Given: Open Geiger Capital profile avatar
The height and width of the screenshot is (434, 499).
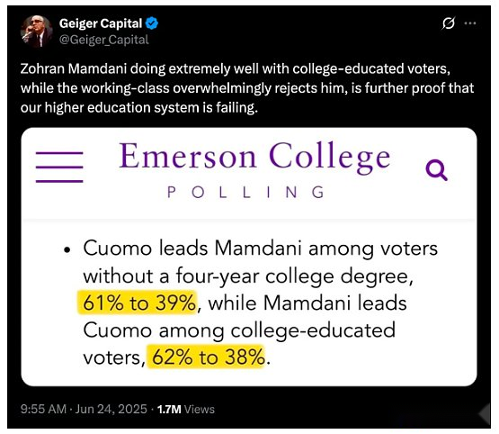Looking at the screenshot, I should (37, 32).
